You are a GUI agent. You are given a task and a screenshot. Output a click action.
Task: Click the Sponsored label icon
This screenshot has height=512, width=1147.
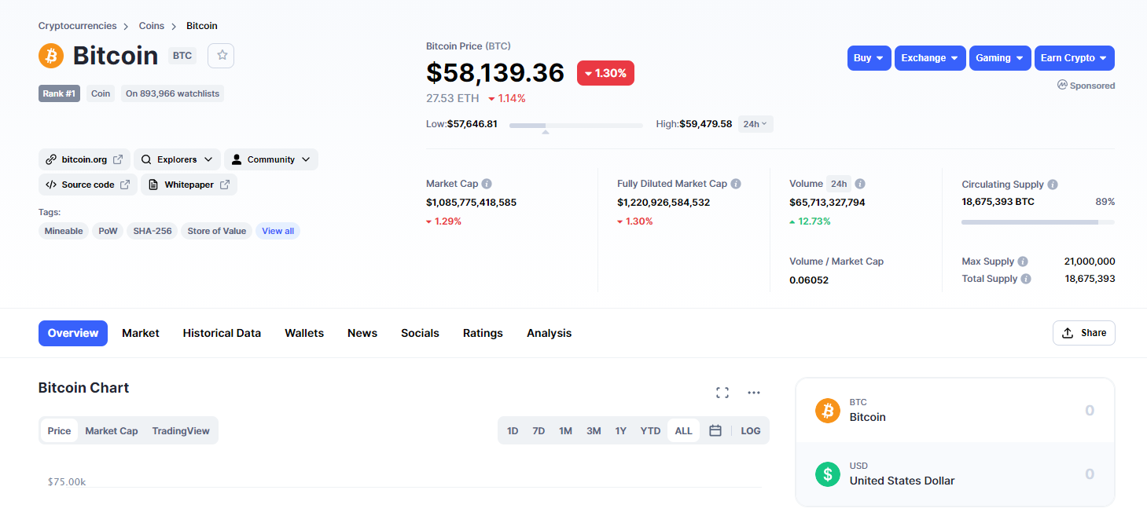[1062, 85]
